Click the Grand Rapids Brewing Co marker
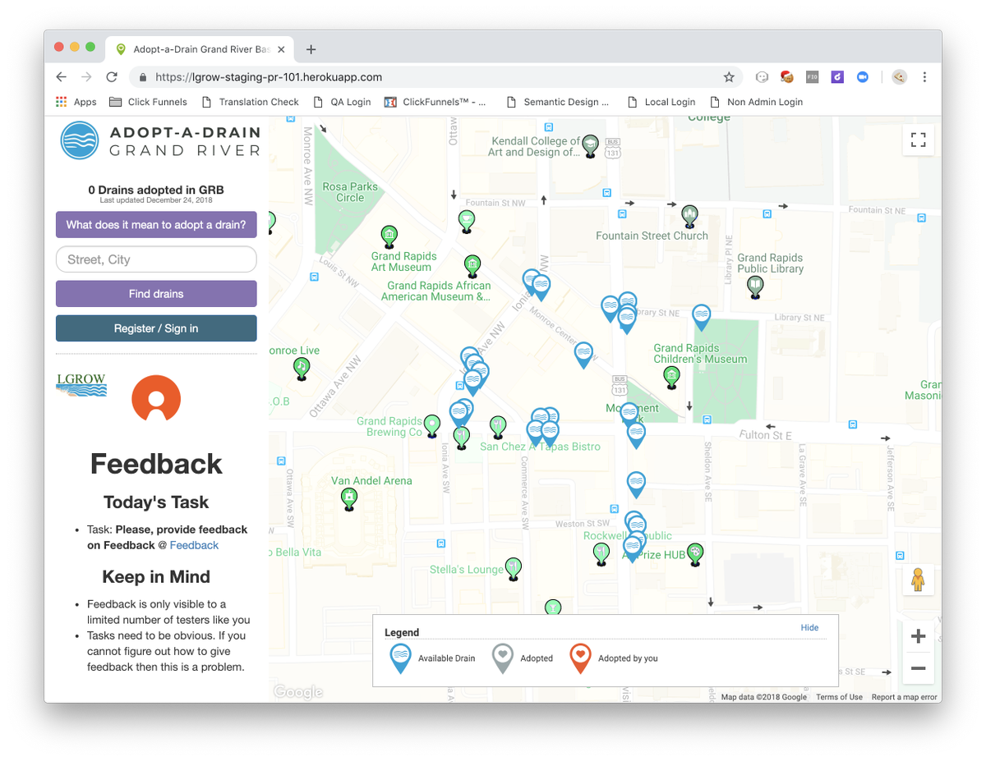The image size is (986, 761). [431, 426]
